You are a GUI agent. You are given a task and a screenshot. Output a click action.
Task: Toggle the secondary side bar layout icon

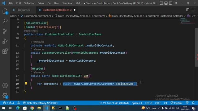pyautogui.click(x=170, y=3)
